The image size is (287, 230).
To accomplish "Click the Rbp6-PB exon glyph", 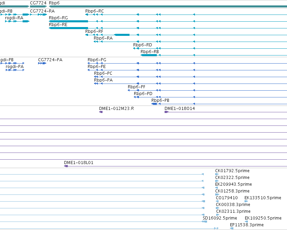I will click(154, 104).
